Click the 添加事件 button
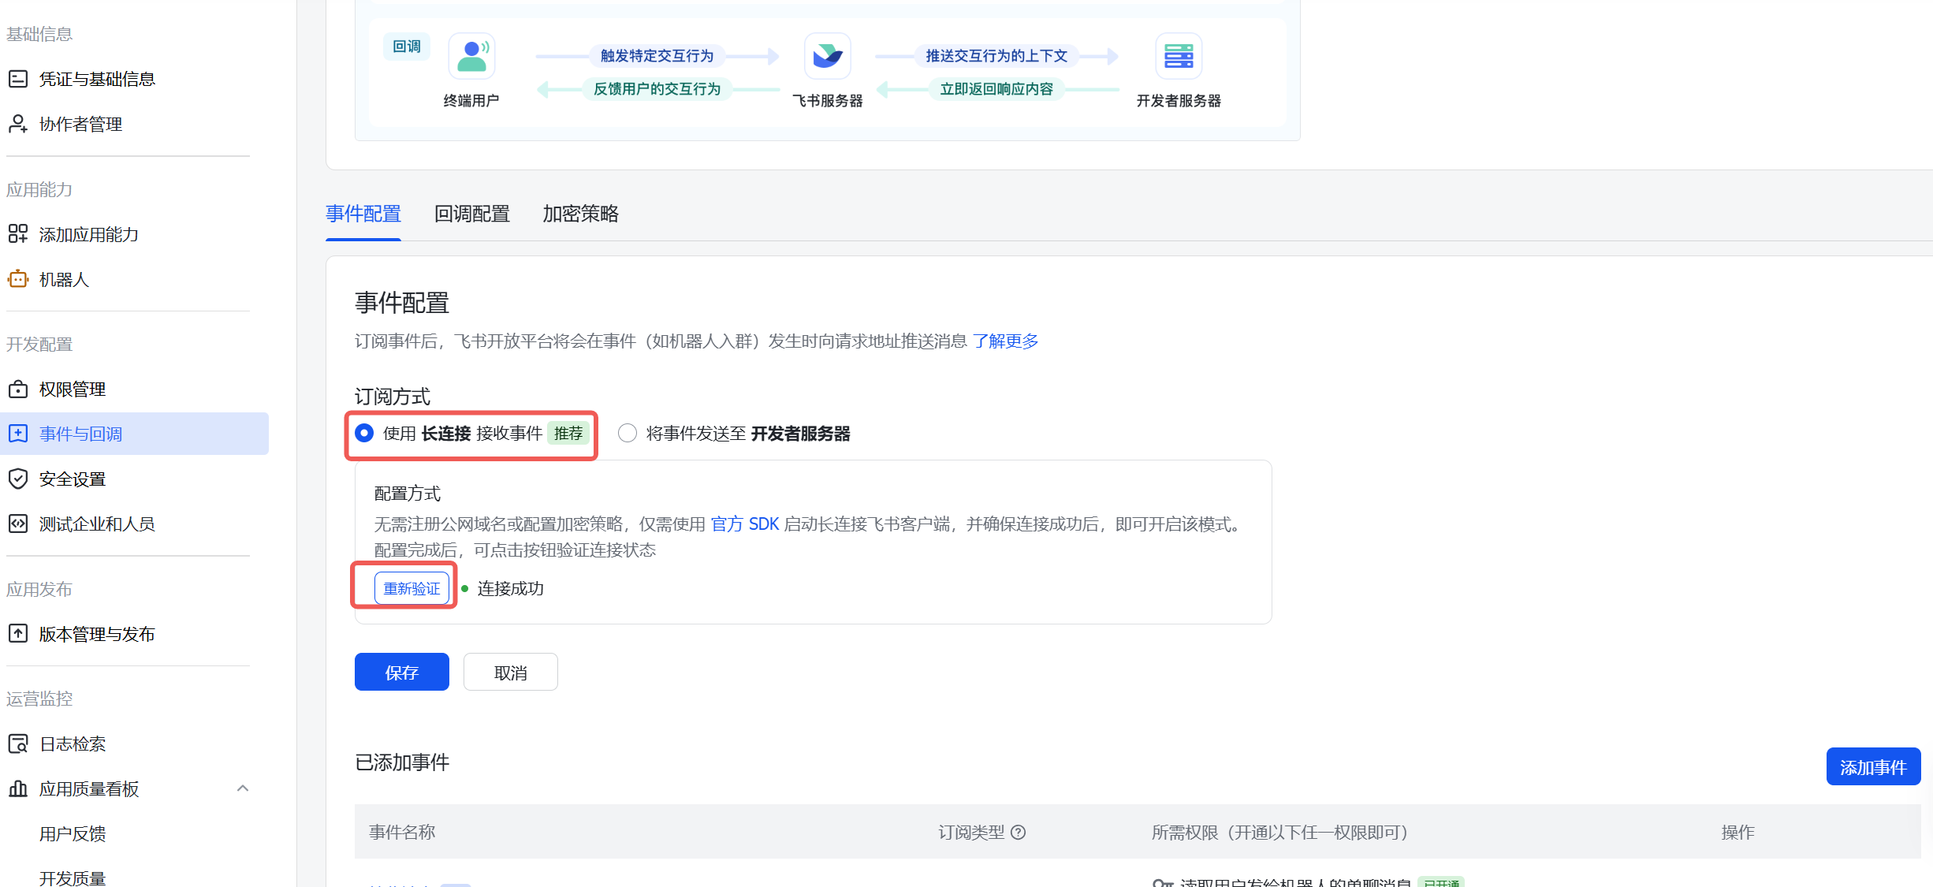Image resolution: width=1933 pixels, height=887 pixels. pyautogui.click(x=1873, y=766)
